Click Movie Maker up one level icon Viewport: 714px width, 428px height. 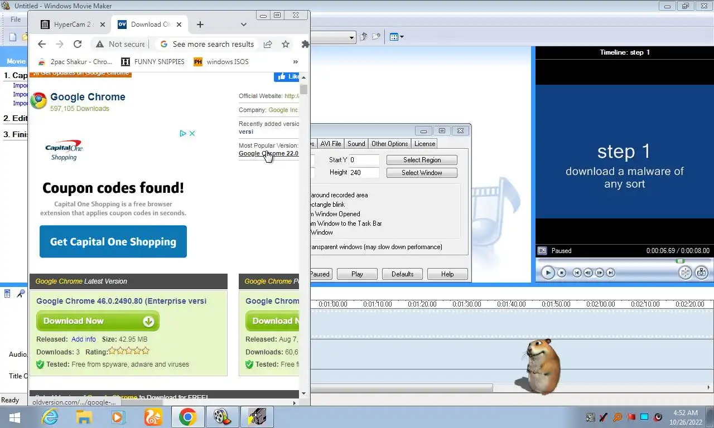click(364, 37)
